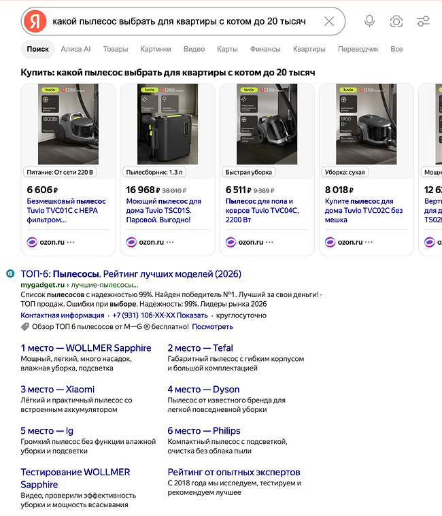
Task: Open link Безмешковый пылесос Tuvio TVC01C
Action: (x=66, y=210)
